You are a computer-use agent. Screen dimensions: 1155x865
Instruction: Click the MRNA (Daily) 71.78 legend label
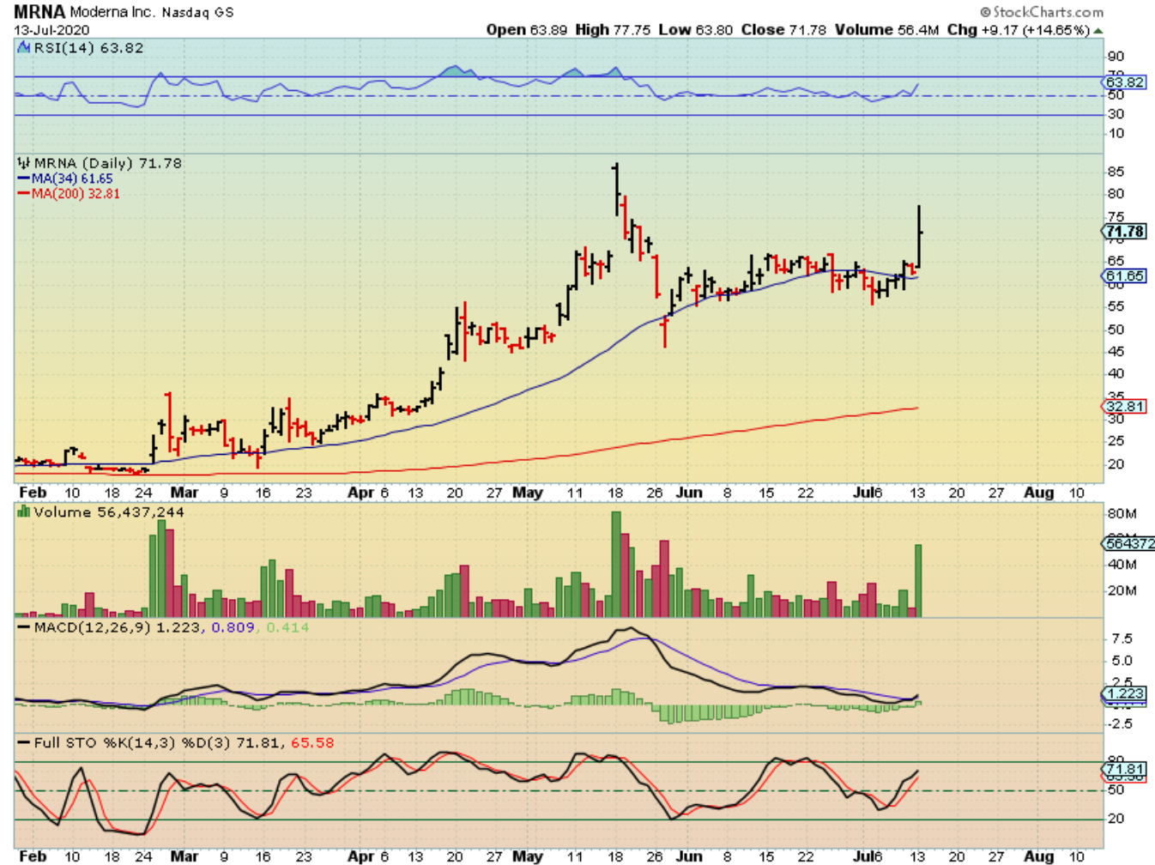[x=108, y=163]
